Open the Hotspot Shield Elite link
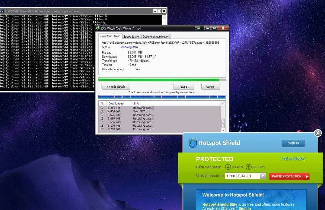325x210 pixels. 220,204
